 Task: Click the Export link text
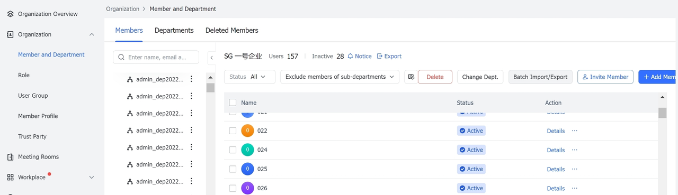pyautogui.click(x=393, y=56)
